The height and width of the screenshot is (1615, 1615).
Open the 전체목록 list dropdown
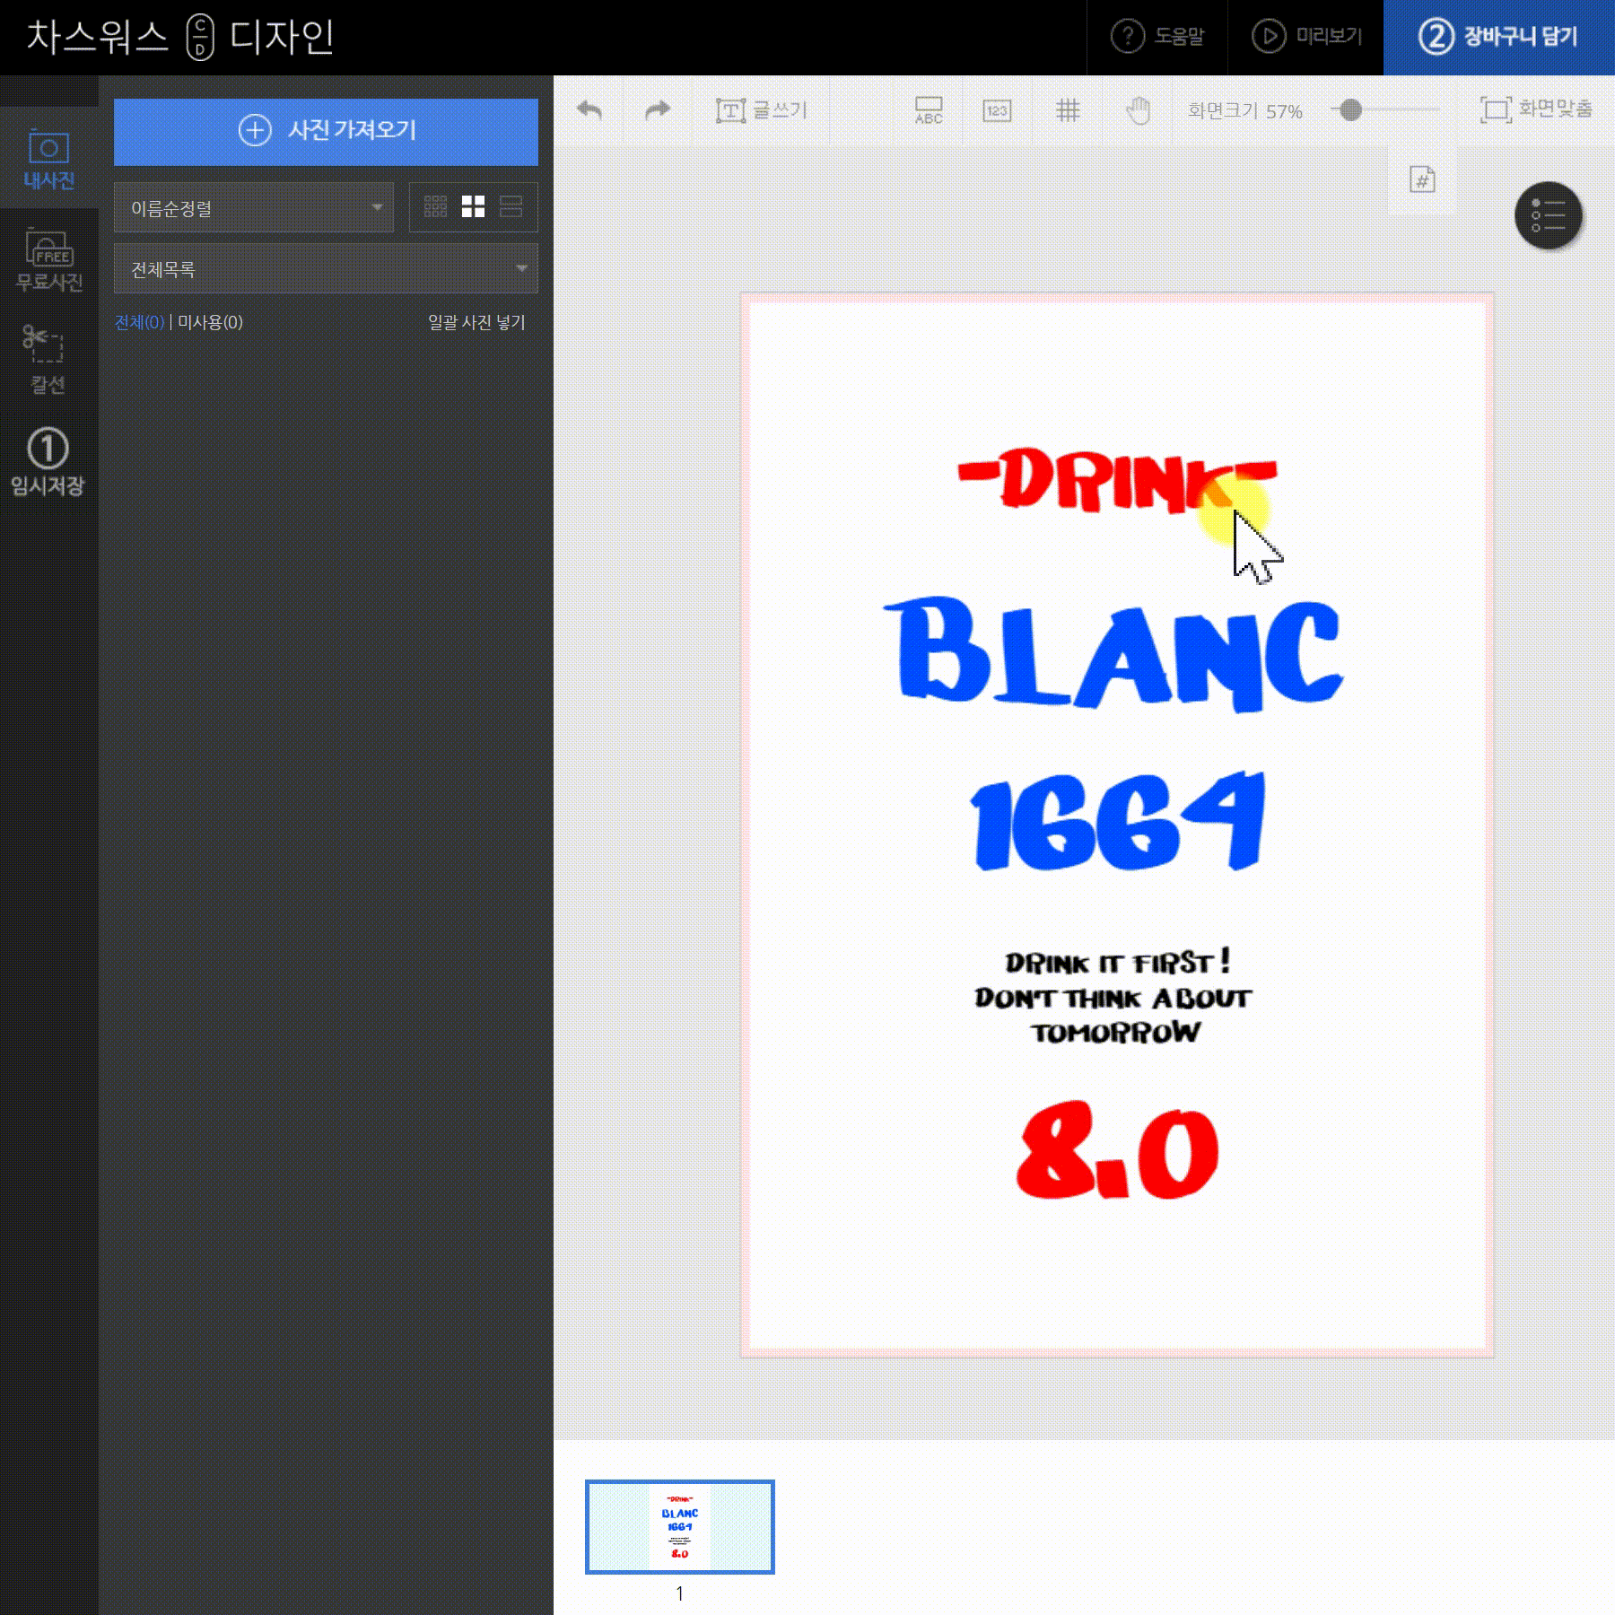[326, 268]
